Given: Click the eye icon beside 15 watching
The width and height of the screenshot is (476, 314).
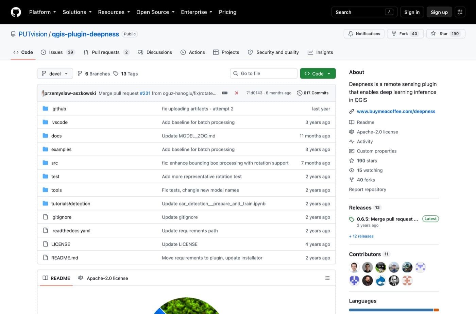Looking at the screenshot, I should click(x=352, y=170).
